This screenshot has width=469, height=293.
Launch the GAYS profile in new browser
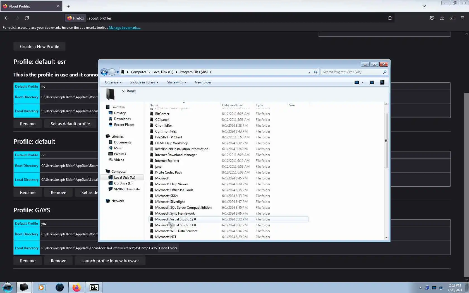110,261
